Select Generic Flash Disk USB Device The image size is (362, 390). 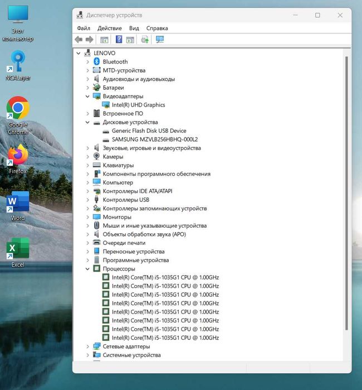(x=149, y=131)
